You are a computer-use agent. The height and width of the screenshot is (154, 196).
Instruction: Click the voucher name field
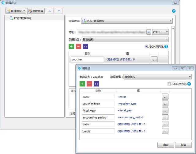[x=87, y=59]
